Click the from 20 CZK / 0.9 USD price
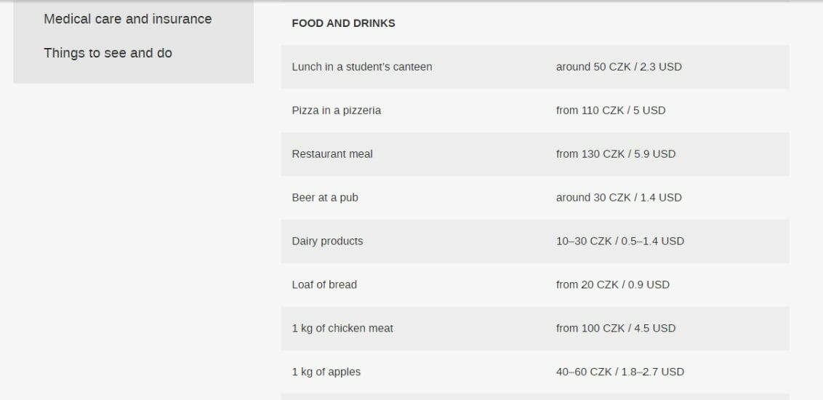 pyautogui.click(x=613, y=284)
